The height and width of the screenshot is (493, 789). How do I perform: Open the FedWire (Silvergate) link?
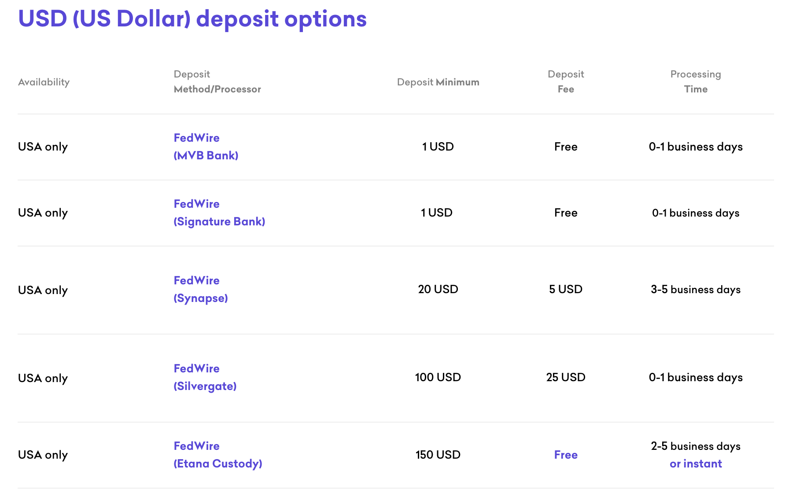click(x=205, y=377)
